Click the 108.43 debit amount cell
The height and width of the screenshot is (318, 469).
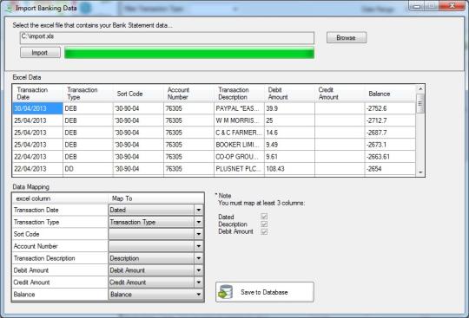[289, 169]
